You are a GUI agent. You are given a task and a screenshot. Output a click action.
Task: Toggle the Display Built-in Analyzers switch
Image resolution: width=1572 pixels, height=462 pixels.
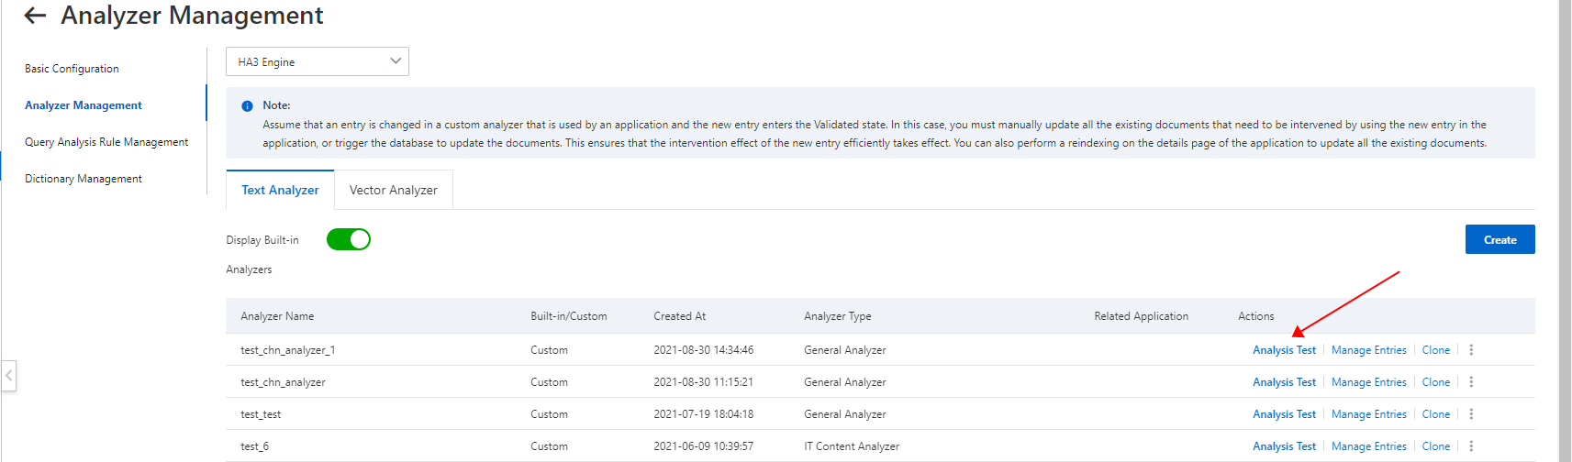click(x=349, y=239)
